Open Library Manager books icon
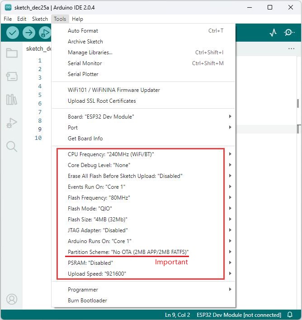 (x=12, y=100)
